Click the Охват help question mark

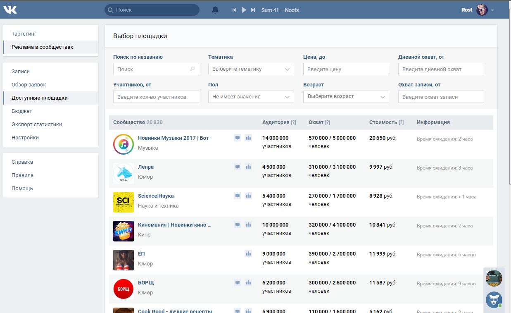coord(328,122)
